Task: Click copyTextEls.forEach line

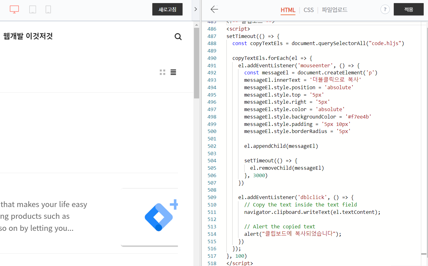Action: 272,58
